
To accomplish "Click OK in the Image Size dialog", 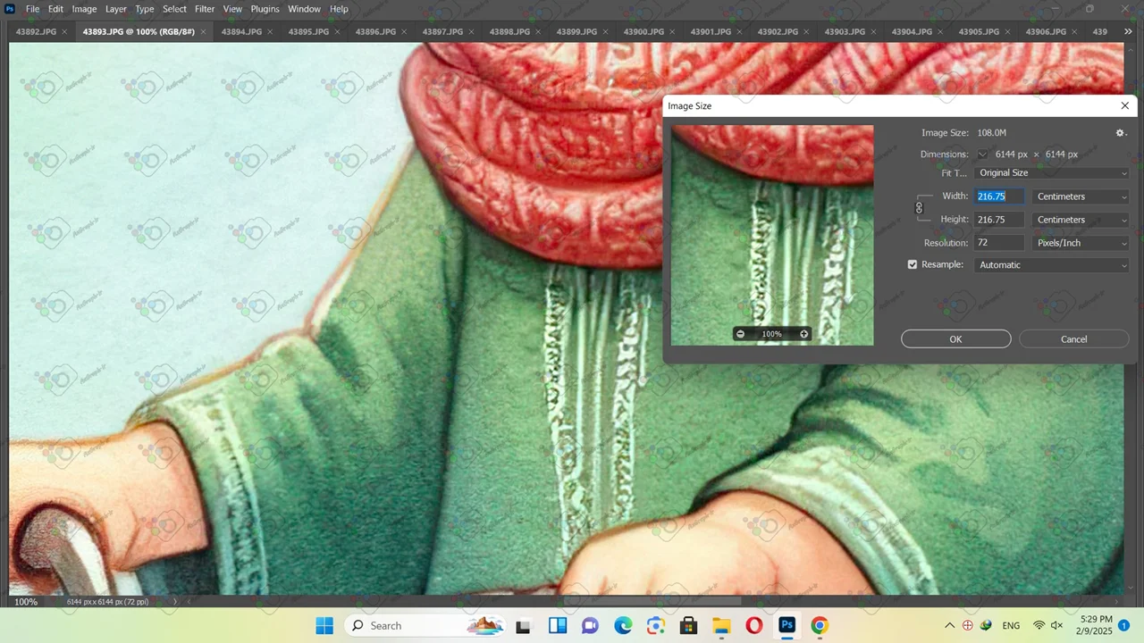I will pos(955,339).
